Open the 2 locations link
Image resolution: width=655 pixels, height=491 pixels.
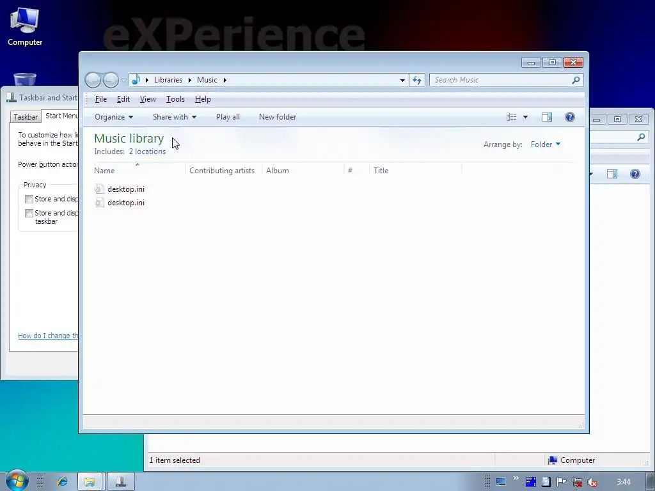point(147,152)
